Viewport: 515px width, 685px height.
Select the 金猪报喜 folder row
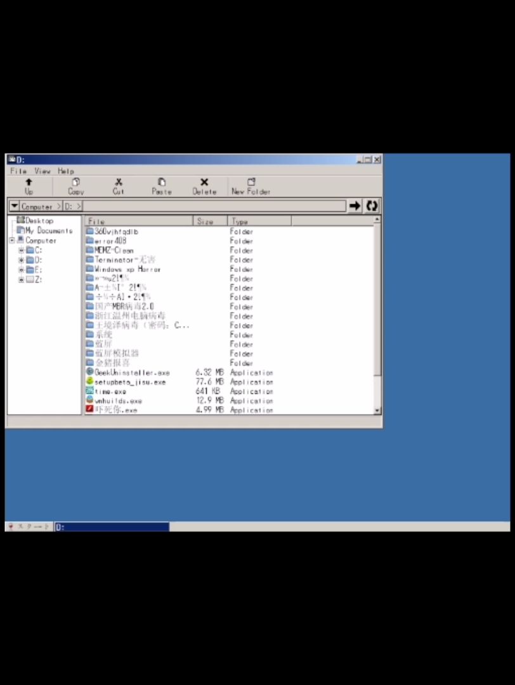230,363
